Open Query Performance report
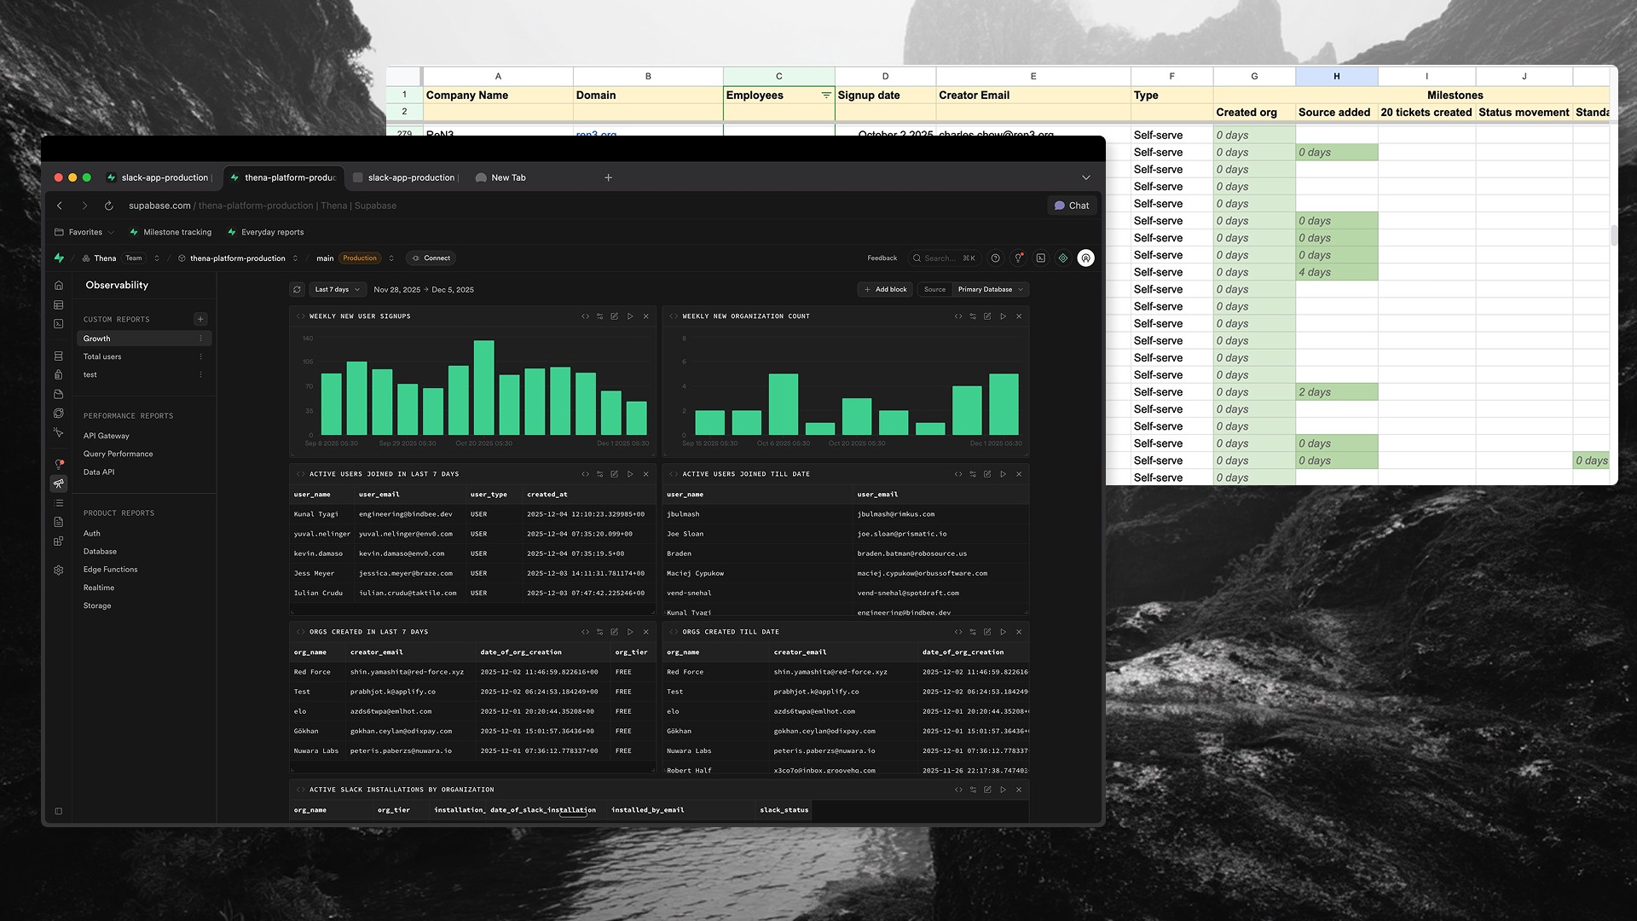The image size is (1637, 921). [118, 454]
